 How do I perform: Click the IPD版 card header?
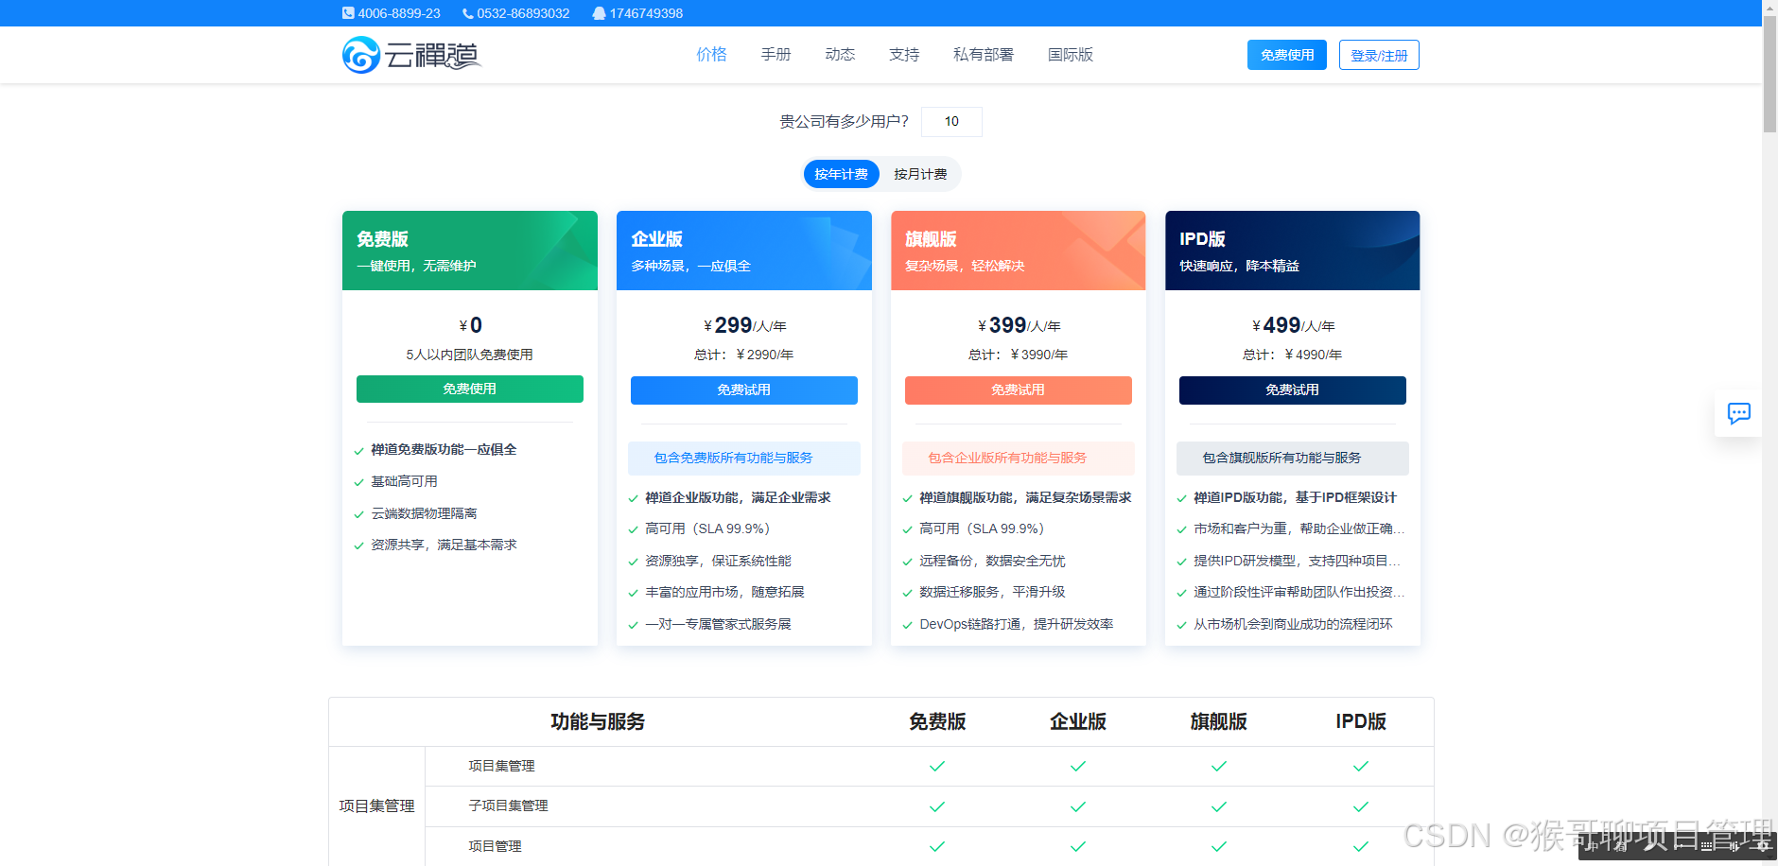click(x=1293, y=251)
